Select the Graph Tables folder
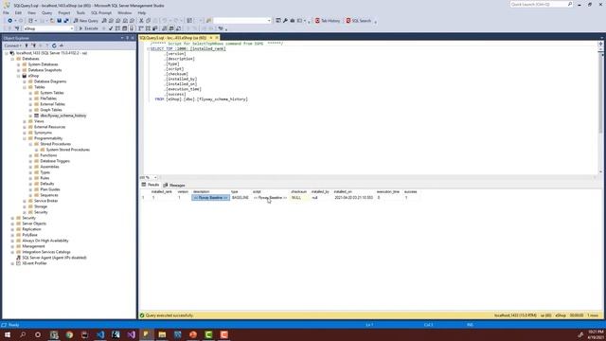 point(51,110)
